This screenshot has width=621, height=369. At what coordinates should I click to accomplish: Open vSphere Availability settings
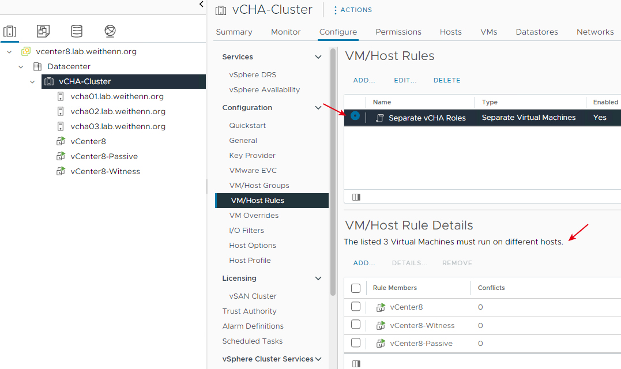pos(264,90)
